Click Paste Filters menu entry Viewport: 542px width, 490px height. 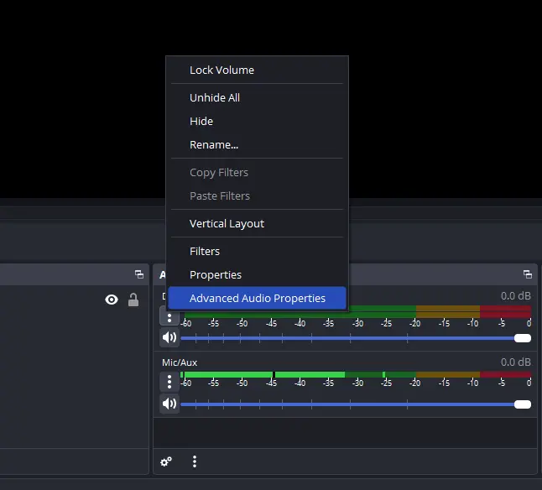pyautogui.click(x=257, y=196)
